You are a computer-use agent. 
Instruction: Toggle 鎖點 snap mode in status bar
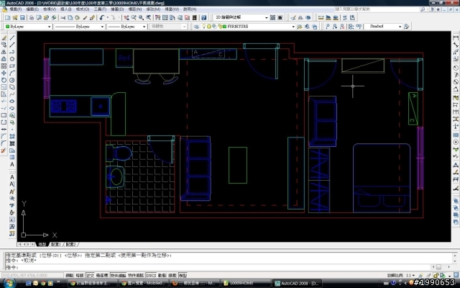tap(70, 275)
